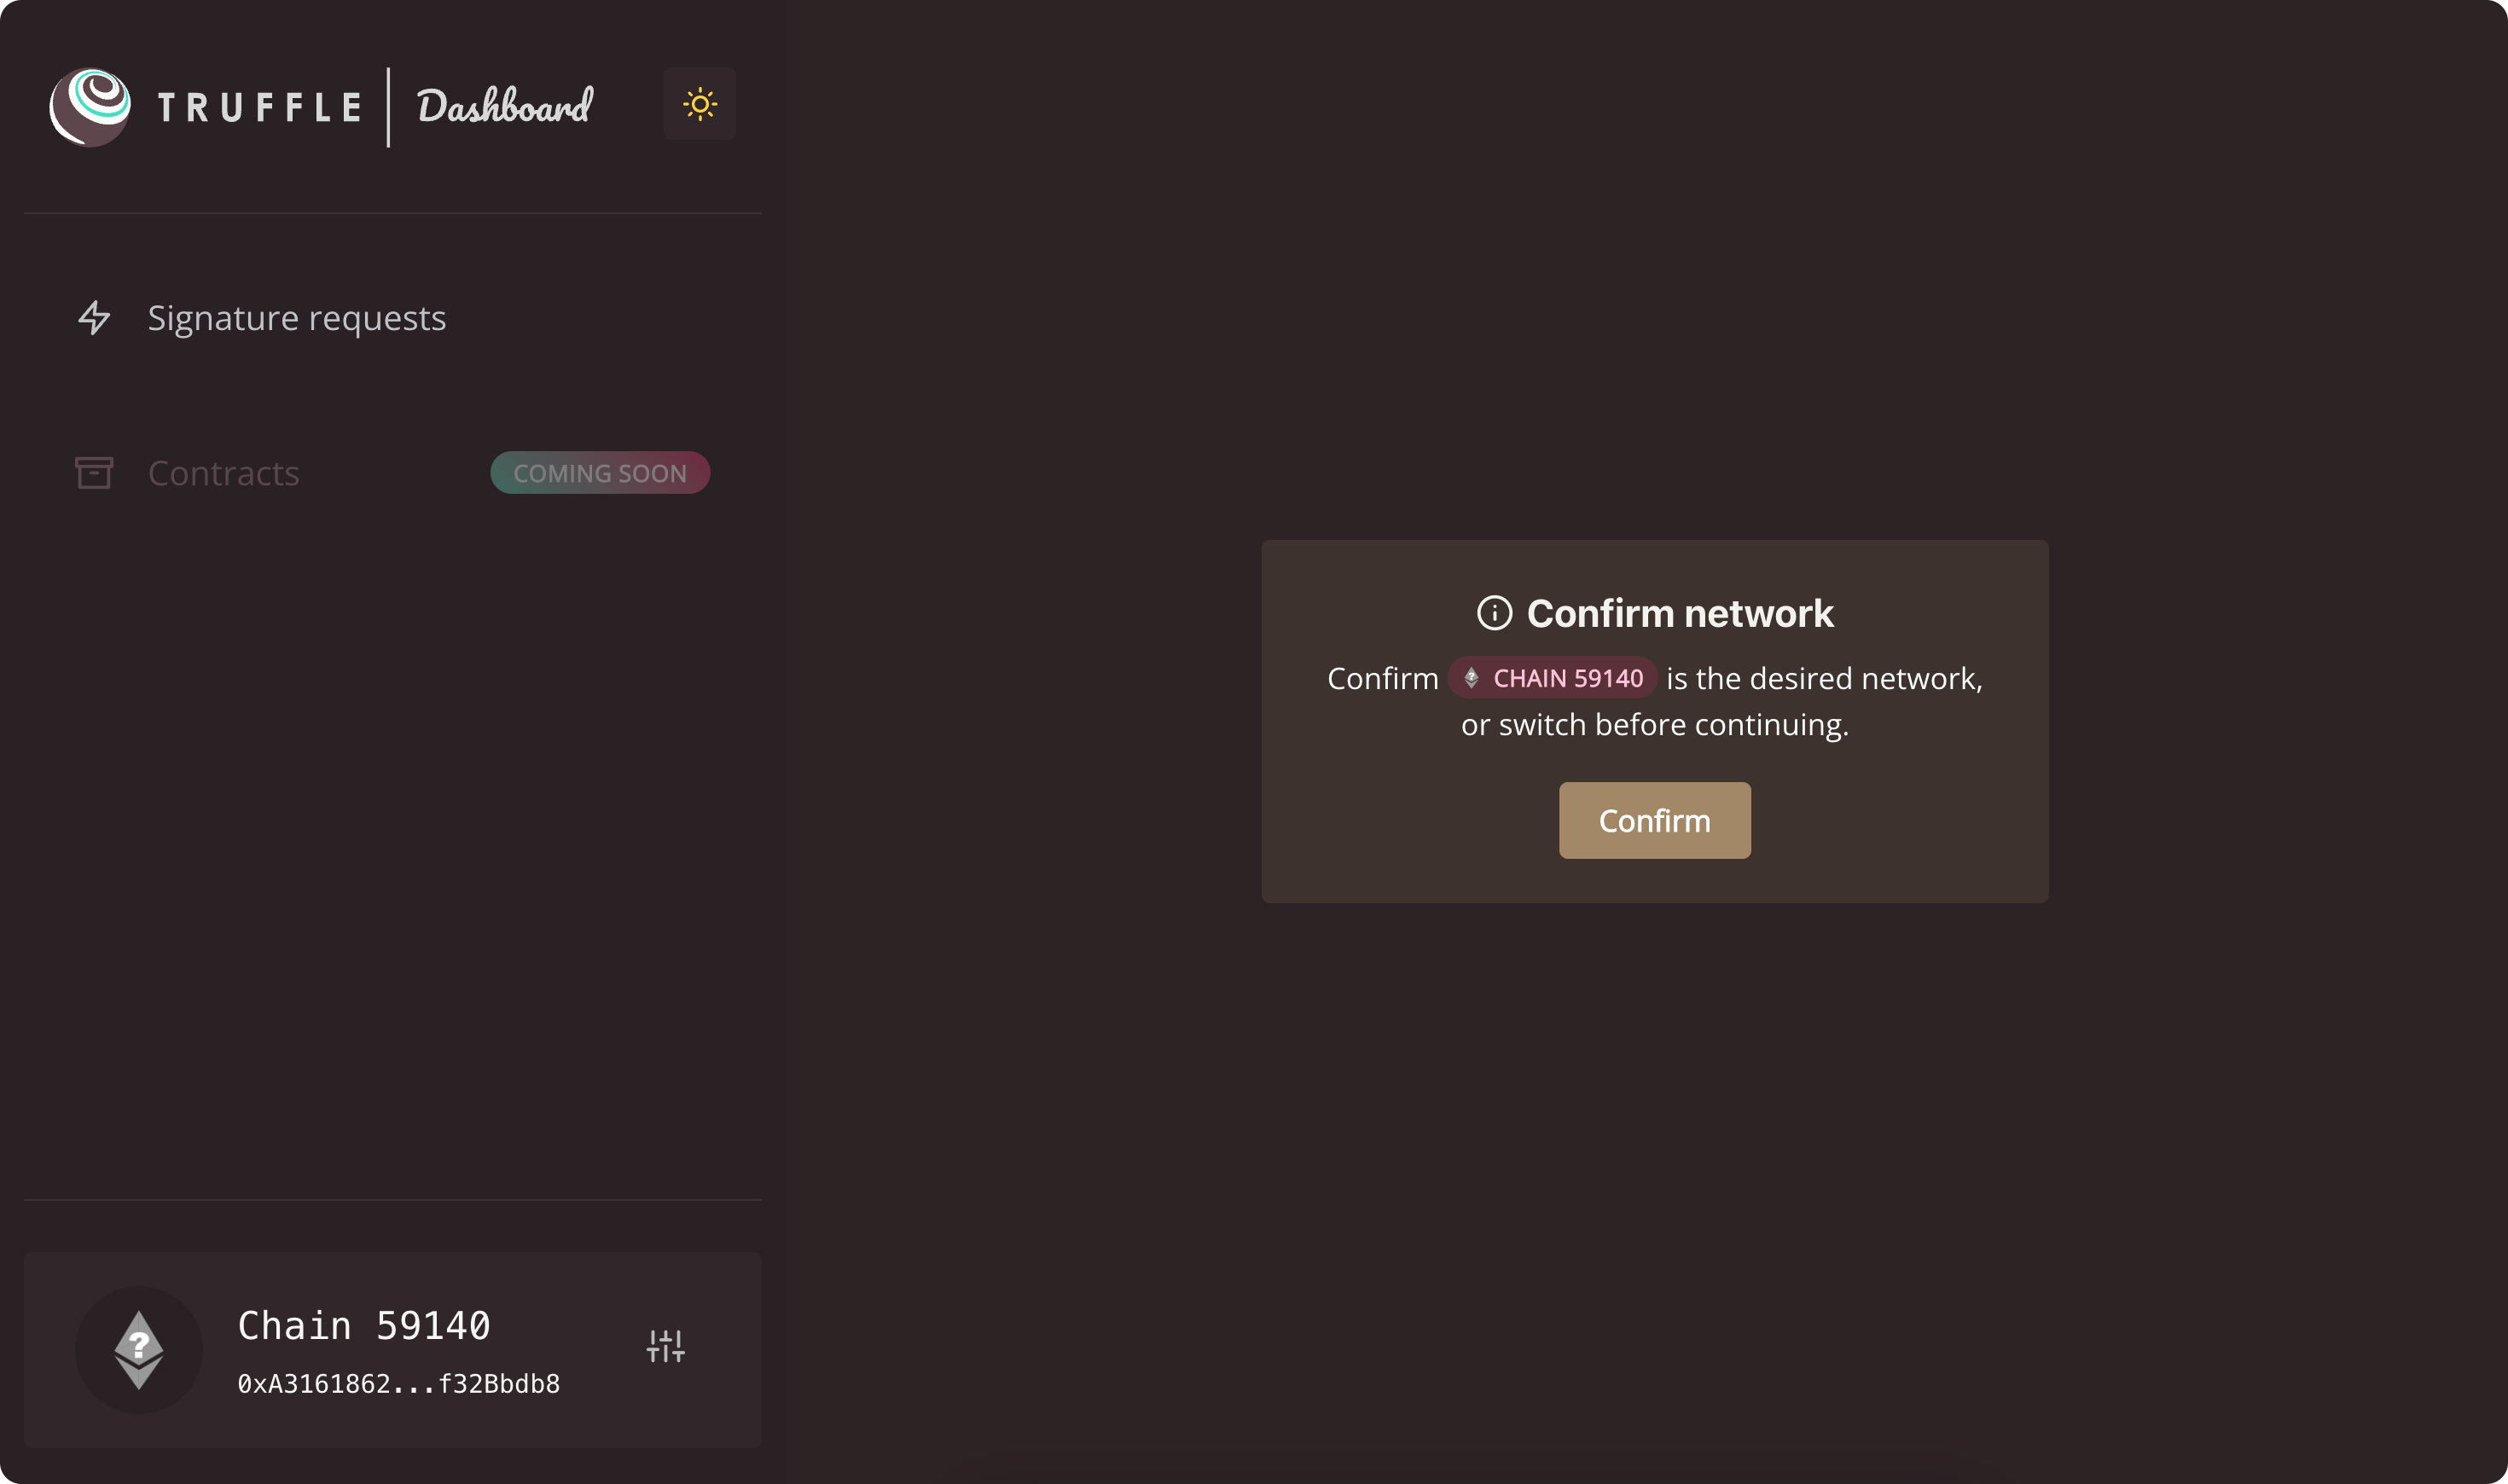Click the Contracts archive box icon
This screenshot has width=2508, height=1484.
click(94, 473)
